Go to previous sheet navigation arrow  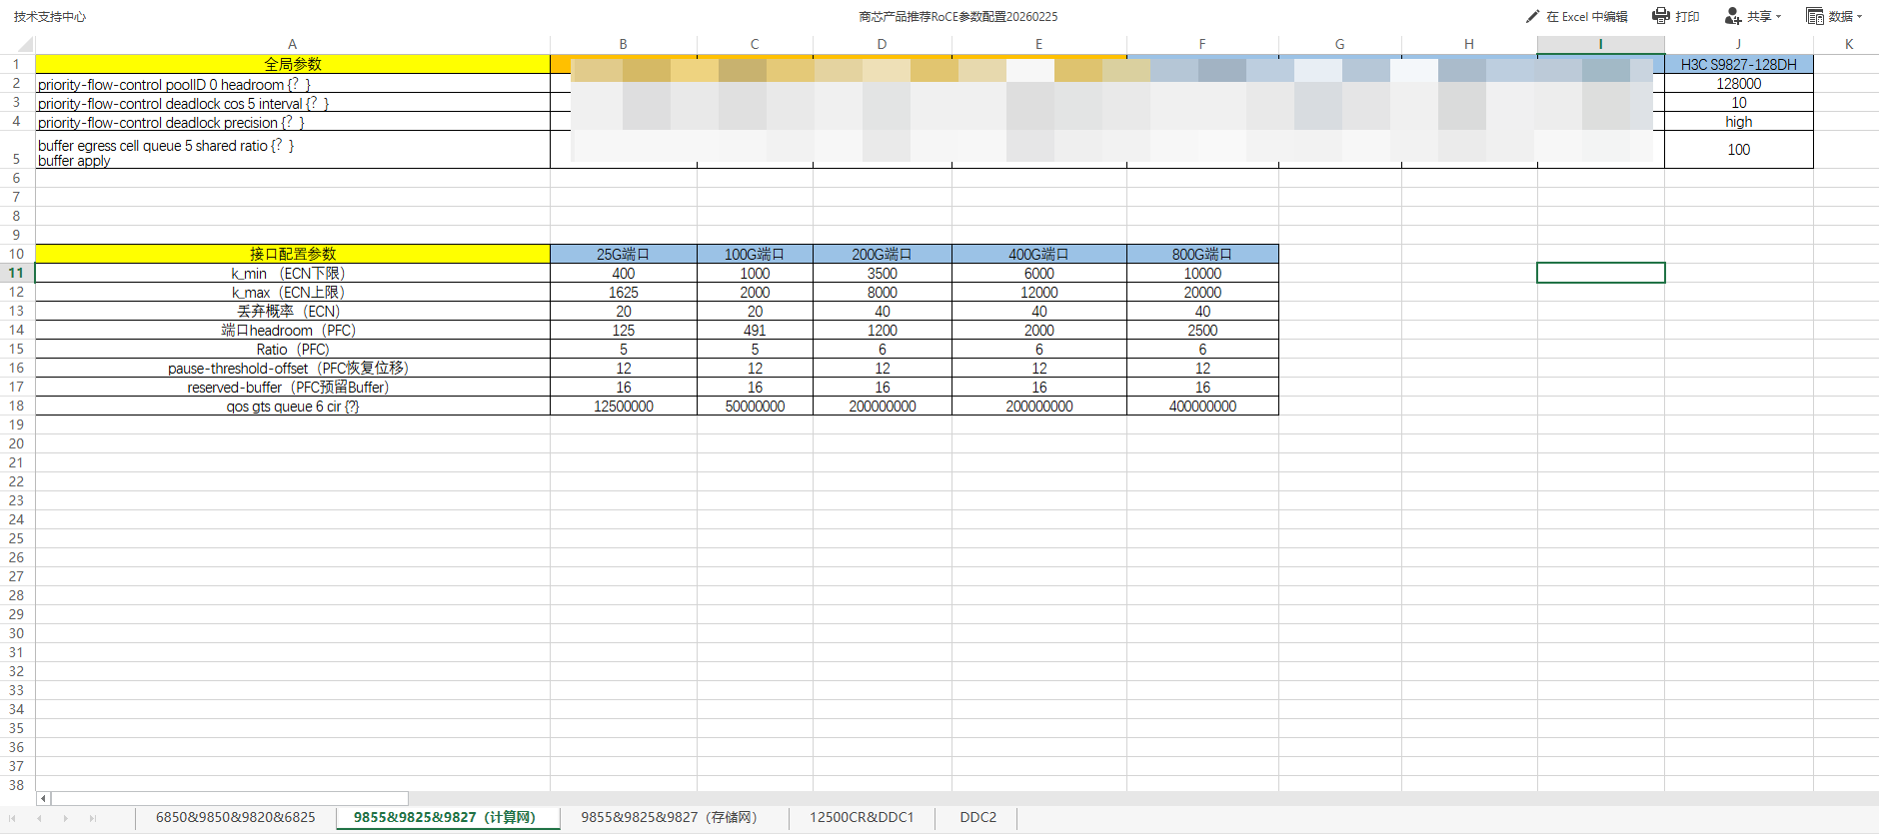point(39,818)
